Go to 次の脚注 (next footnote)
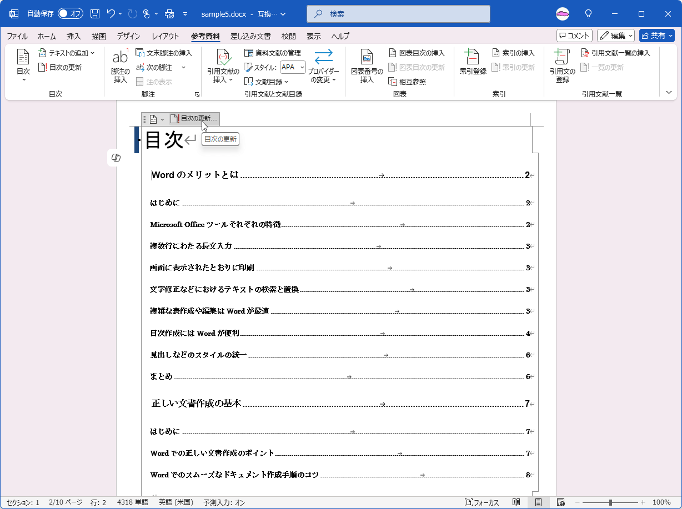Viewport: 682px width, 509px height. [x=154, y=67]
